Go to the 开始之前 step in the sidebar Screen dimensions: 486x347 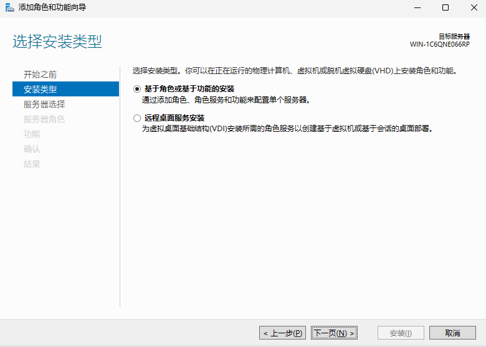point(40,74)
